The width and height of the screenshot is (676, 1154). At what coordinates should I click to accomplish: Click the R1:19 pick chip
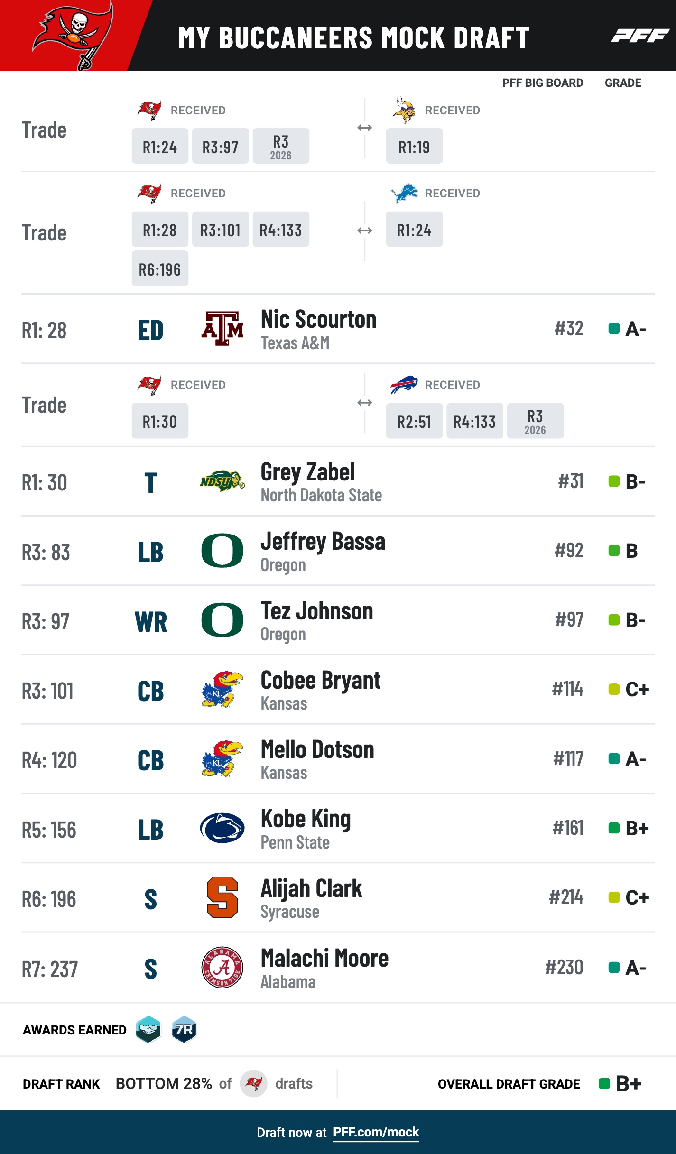click(414, 147)
